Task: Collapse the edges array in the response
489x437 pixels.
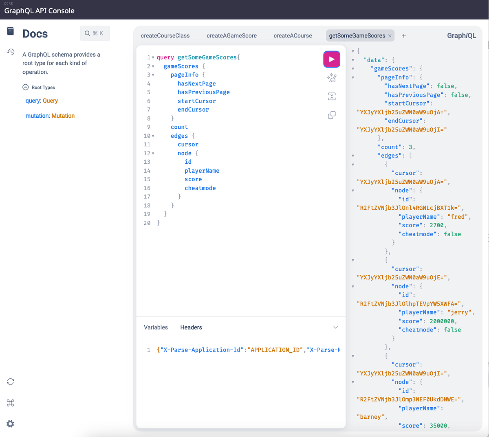Action: pyautogui.click(x=352, y=155)
